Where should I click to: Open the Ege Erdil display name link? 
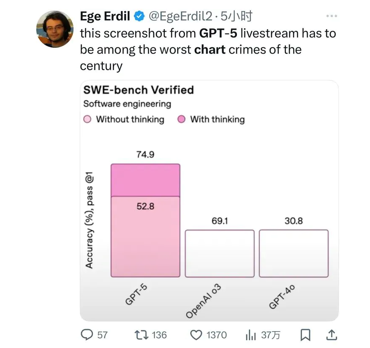click(x=106, y=16)
